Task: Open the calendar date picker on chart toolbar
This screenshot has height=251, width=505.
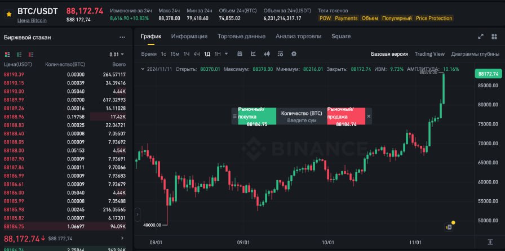Action: point(240,54)
